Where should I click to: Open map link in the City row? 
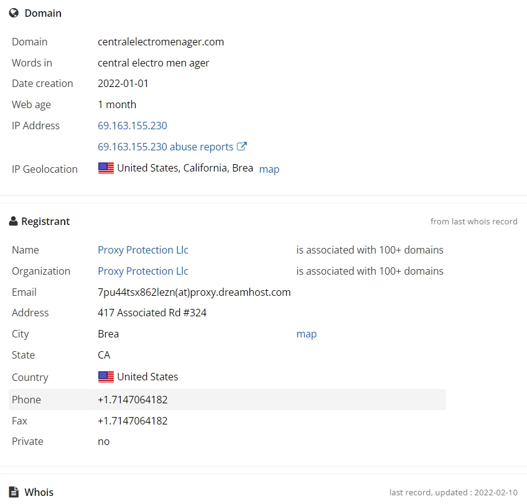pos(306,334)
